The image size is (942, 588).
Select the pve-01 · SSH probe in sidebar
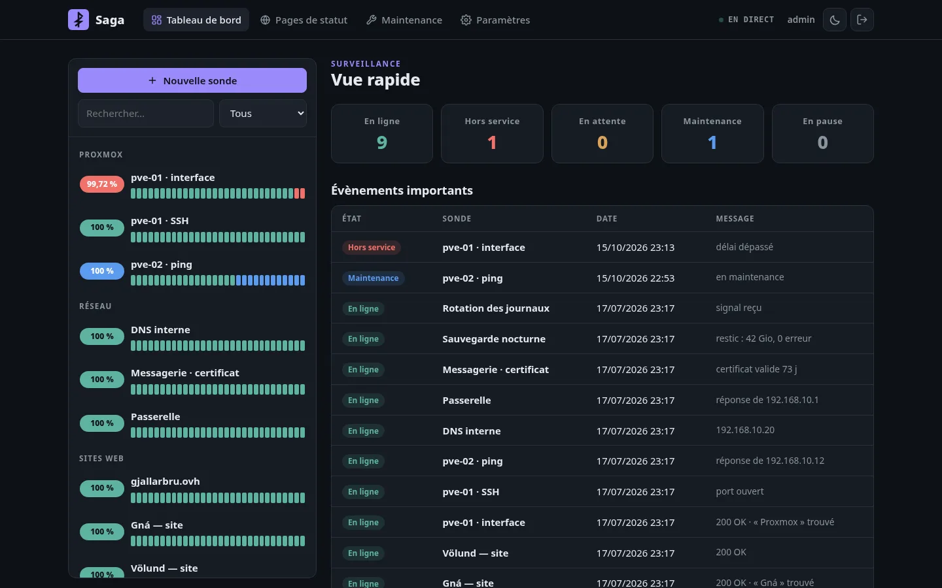click(192, 229)
